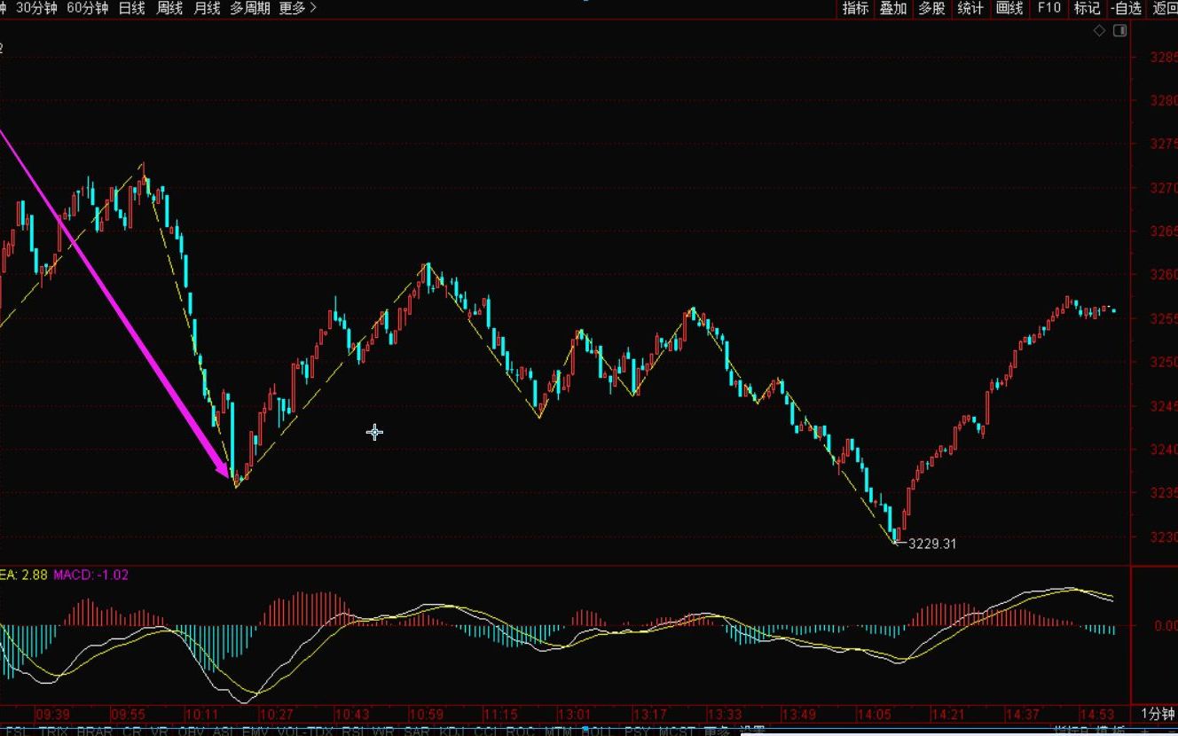Click the MACD: -1.02 value label
Viewport: 1178px width, 736px height.
90,575
